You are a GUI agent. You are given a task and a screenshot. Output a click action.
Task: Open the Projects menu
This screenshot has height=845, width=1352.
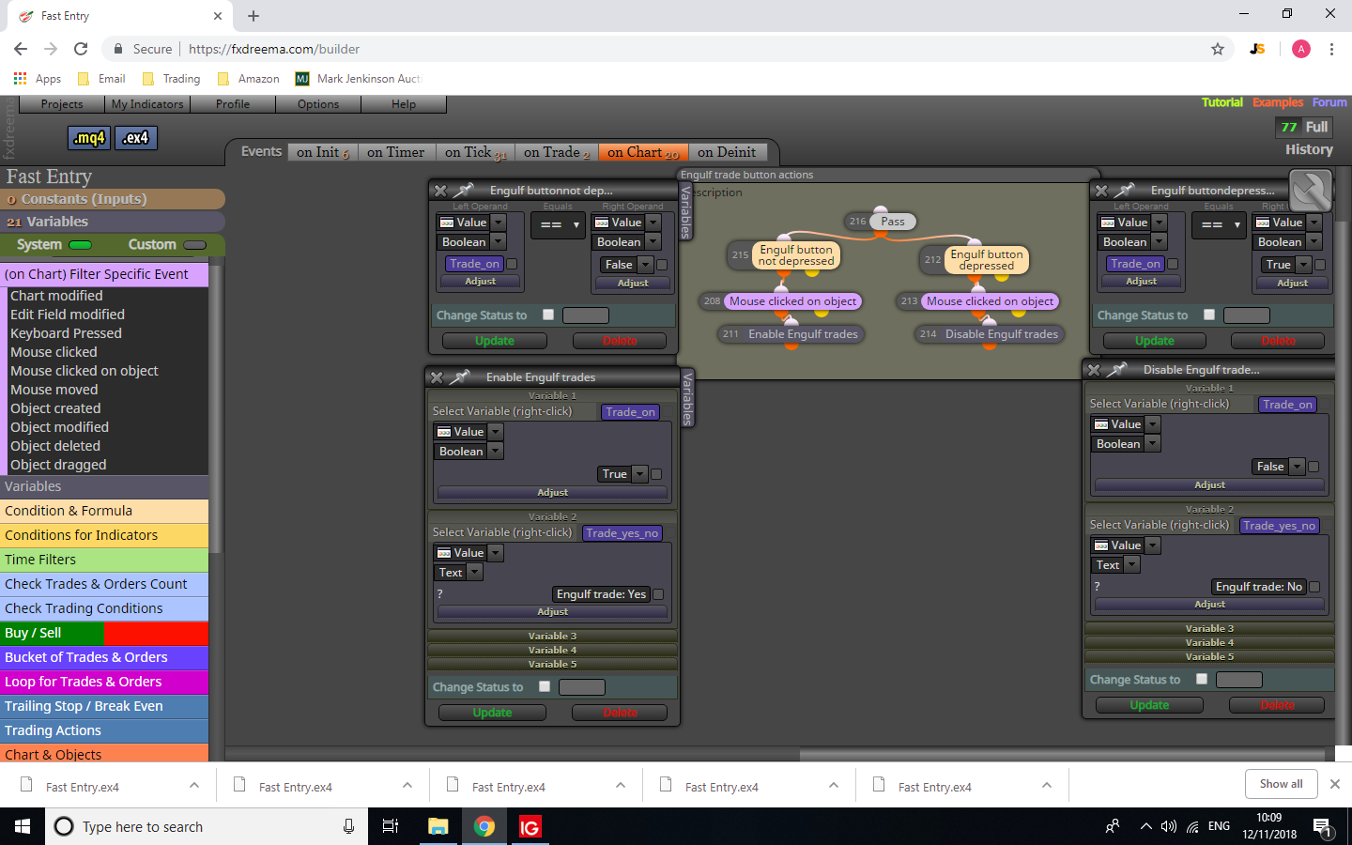[x=62, y=104]
